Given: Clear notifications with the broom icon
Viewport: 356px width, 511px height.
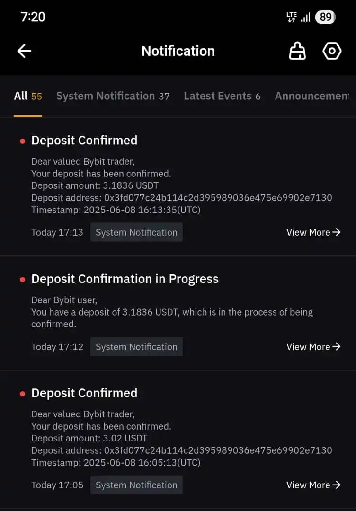Looking at the screenshot, I should [x=297, y=51].
